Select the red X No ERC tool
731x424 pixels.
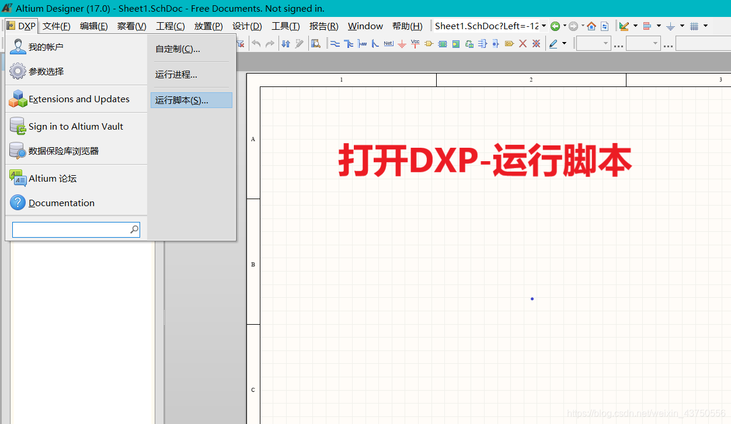tap(523, 43)
